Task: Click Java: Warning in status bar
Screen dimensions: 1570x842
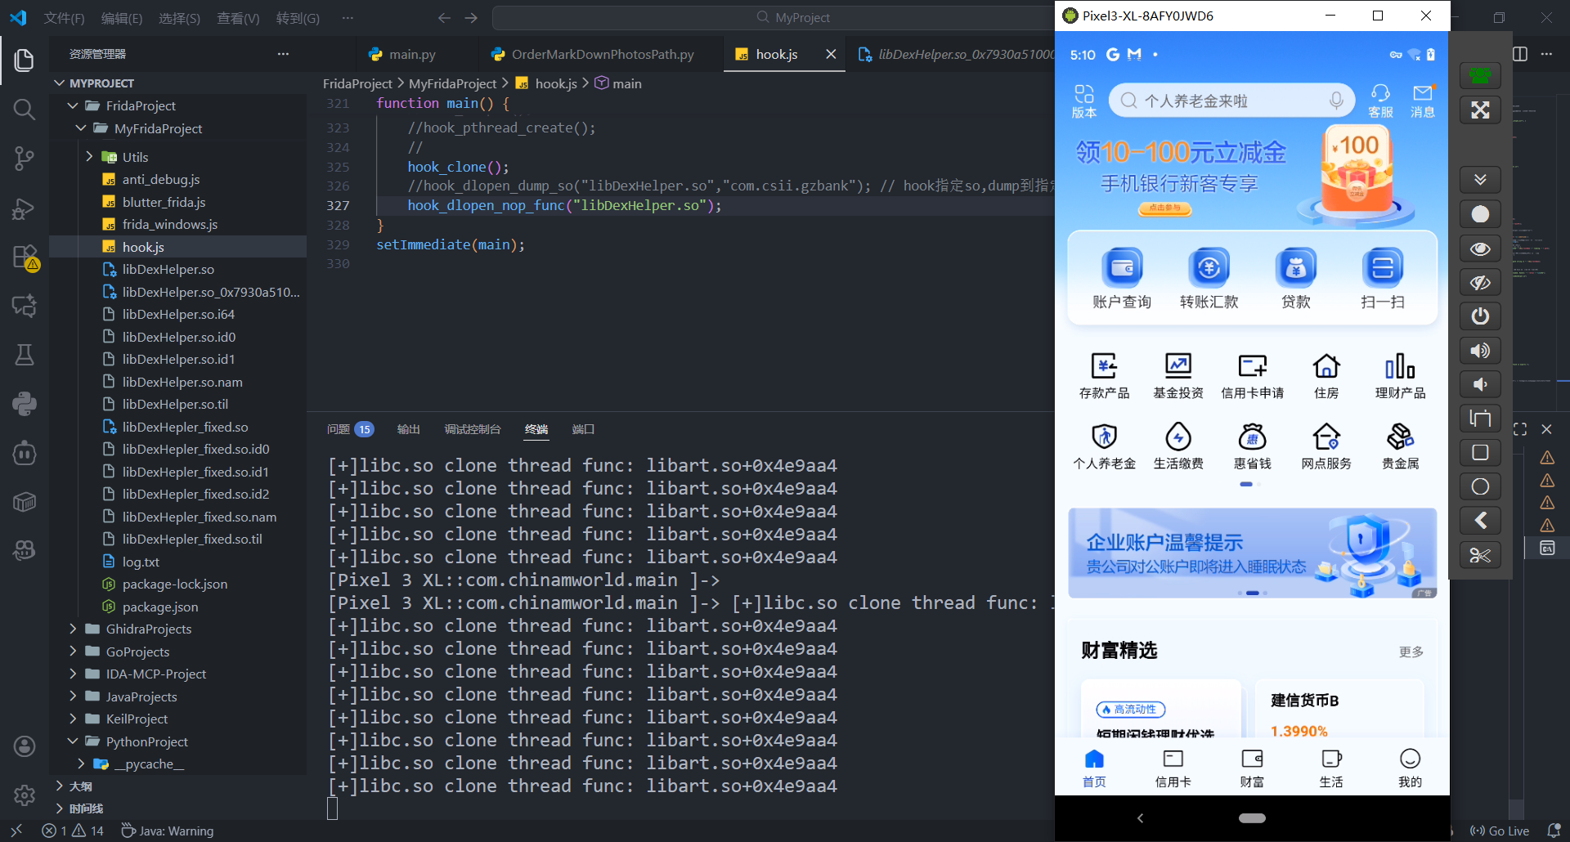Action: [x=168, y=831]
